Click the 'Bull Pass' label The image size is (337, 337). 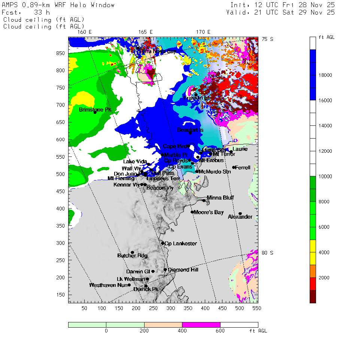pos(163,173)
